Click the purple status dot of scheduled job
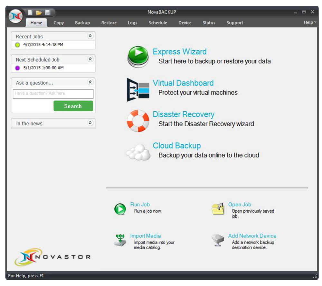 click(18, 68)
